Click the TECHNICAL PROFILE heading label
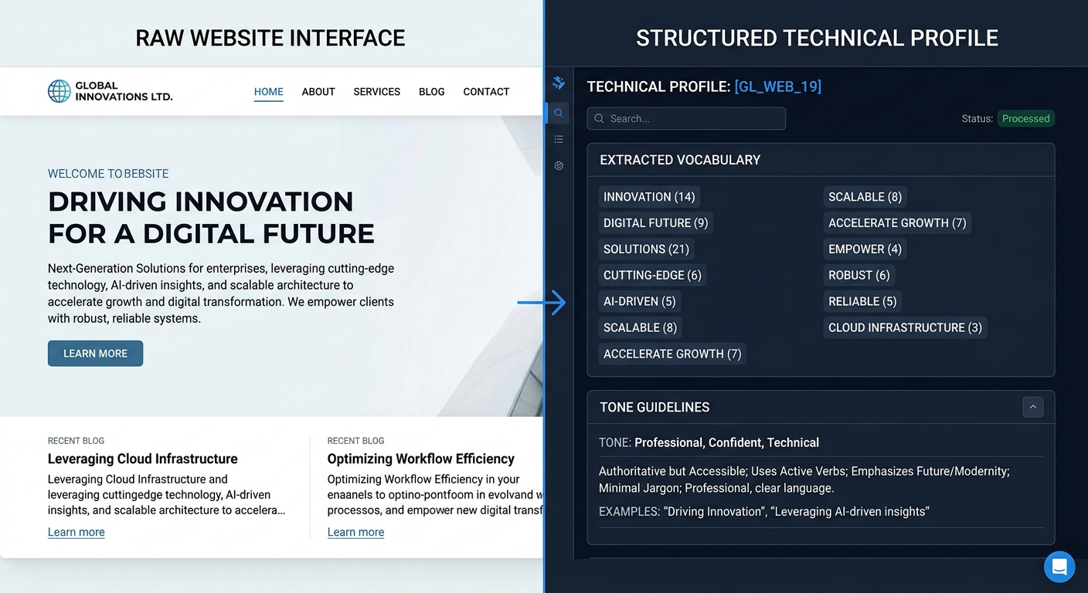1088x593 pixels. (x=658, y=86)
